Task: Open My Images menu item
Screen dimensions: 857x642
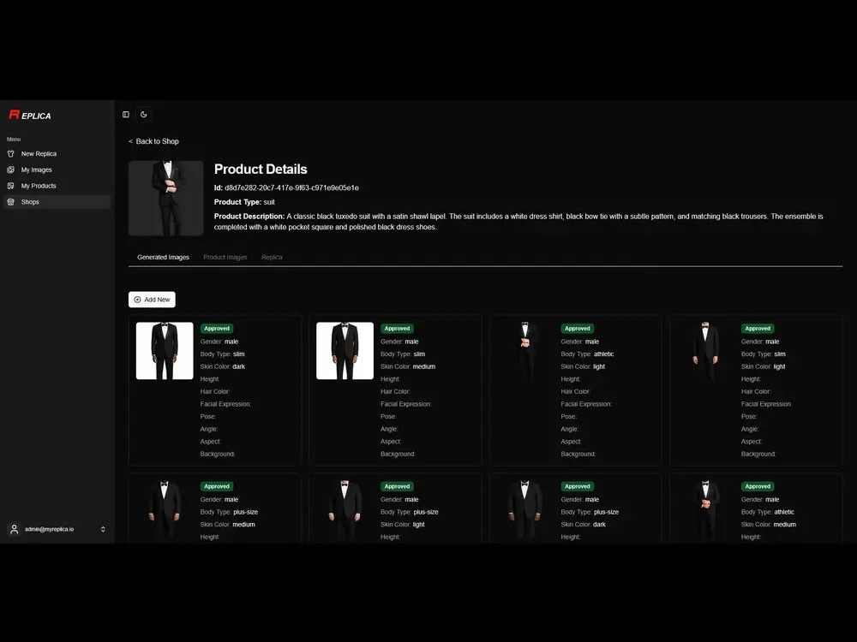Action: click(57, 169)
